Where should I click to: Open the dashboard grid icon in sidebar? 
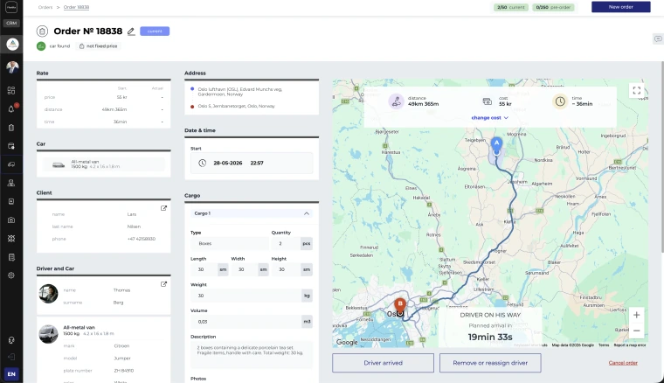pyautogui.click(x=11, y=90)
